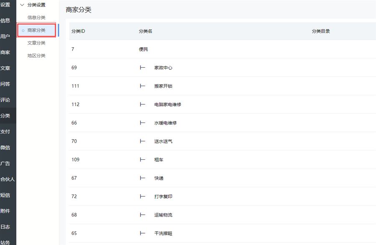This screenshot has height=245, width=376.
Task: Select the 运输物流 subcategory row
Action: [163, 215]
